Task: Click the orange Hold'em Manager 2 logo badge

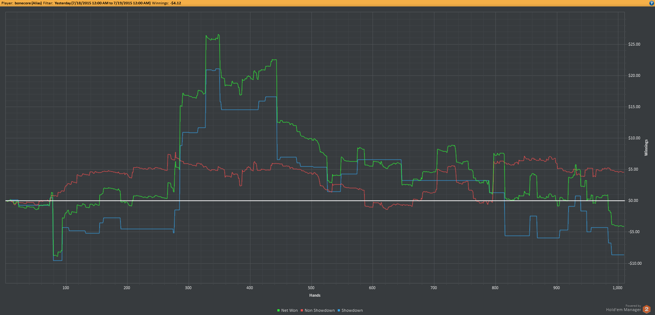Action: coord(646,309)
